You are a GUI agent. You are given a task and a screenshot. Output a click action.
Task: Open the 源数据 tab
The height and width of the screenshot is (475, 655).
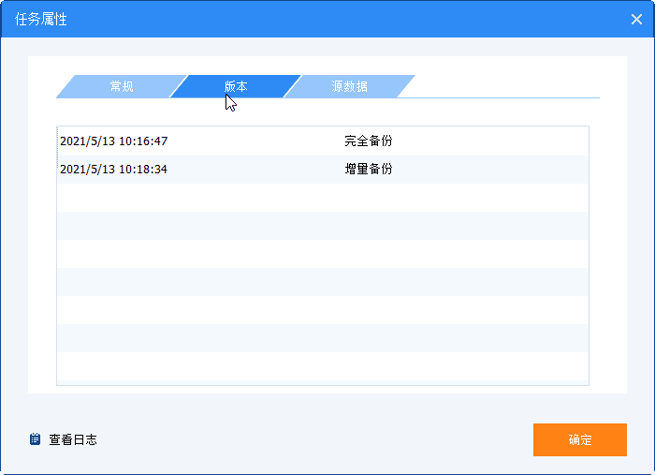pos(349,86)
